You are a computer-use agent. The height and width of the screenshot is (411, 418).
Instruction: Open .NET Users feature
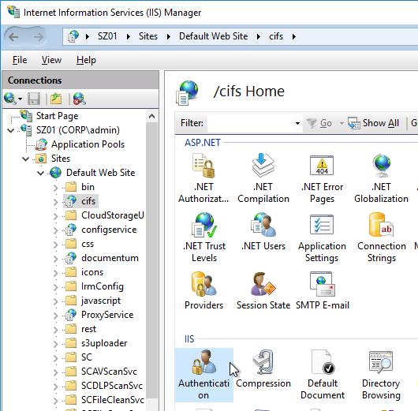click(x=263, y=231)
